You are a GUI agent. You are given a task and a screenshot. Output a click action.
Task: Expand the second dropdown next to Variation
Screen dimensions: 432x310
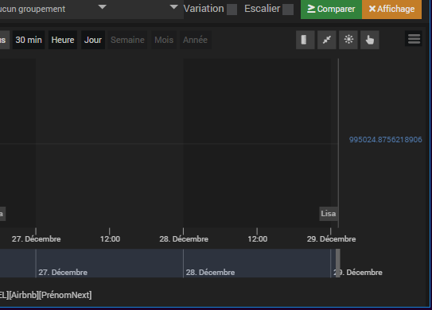click(x=174, y=7)
